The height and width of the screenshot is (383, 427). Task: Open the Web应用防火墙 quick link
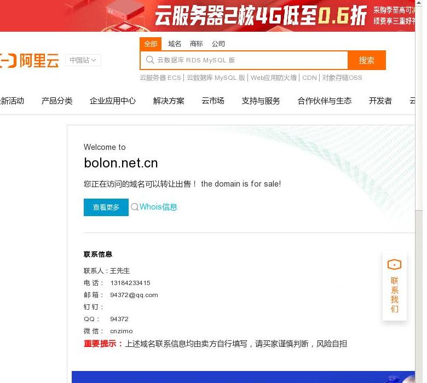[x=274, y=78]
